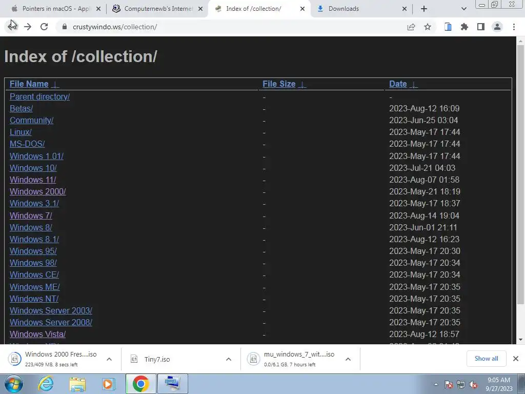Open the Windows 2000 folder link
Viewport: 525px width, 394px height.
tap(37, 191)
